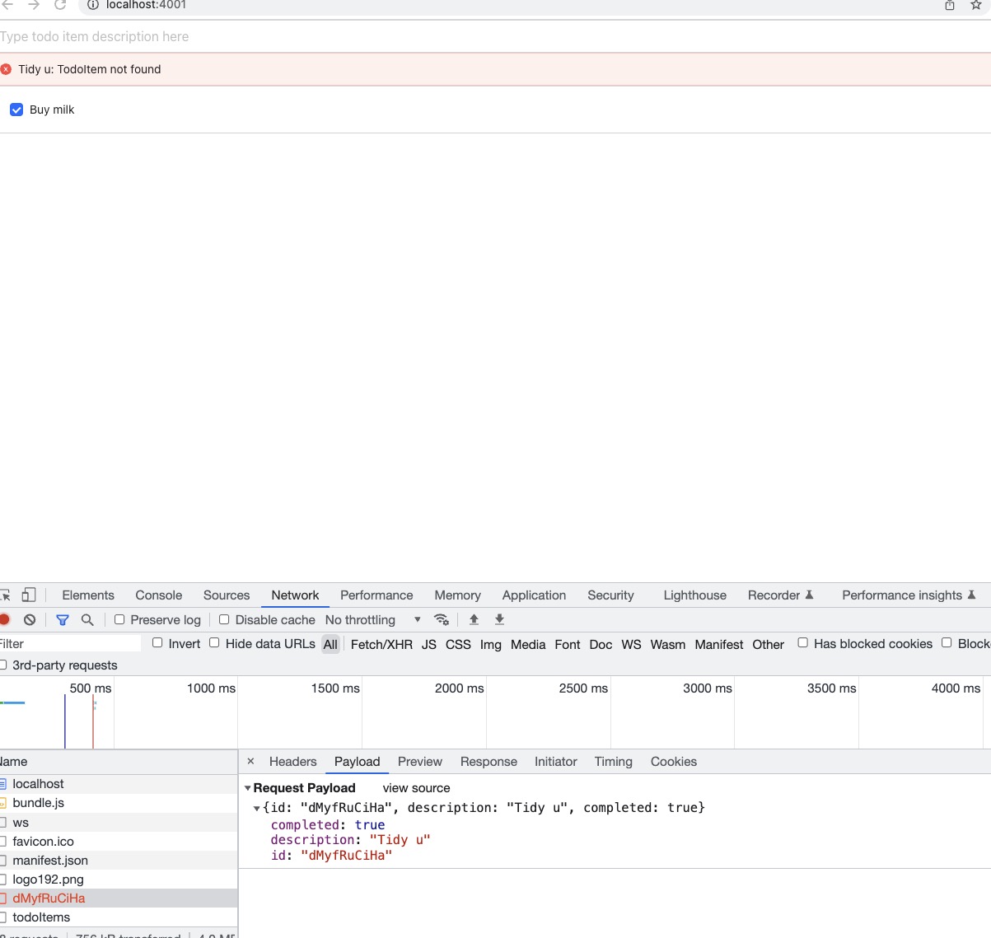Toggle the network filter funnel icon
Image resolution: width=991 pixels, height=938 pixels.
tap(63, 619)
